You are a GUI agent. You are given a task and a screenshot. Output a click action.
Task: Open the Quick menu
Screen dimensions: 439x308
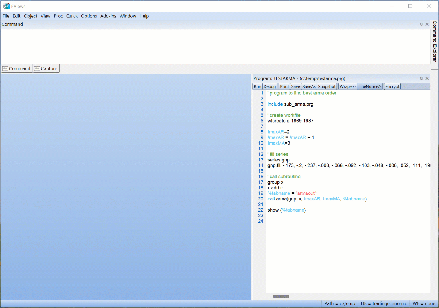72,16
